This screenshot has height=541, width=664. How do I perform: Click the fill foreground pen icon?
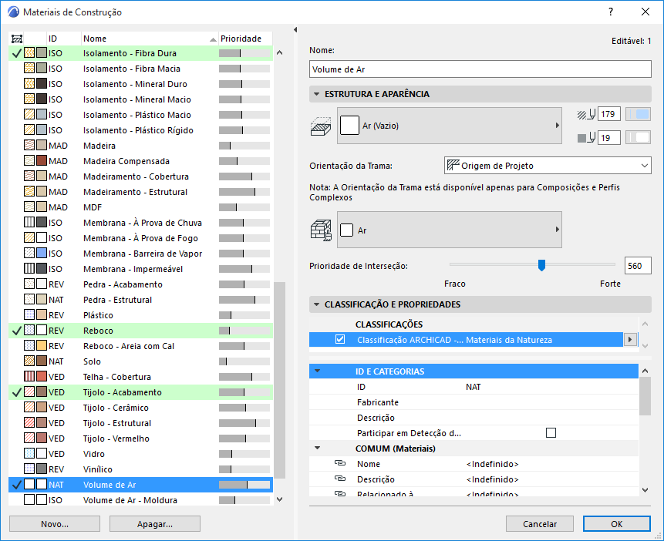pyautogui.click(x=586, y=114)
